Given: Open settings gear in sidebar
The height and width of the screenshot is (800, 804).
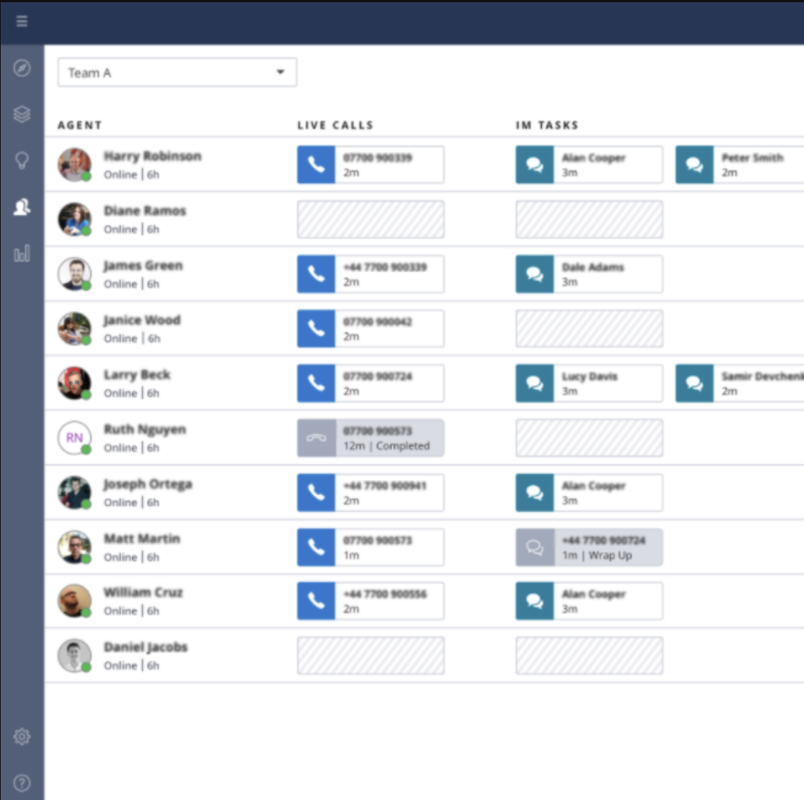Looking at the screenshot, I should coord(22,736).
